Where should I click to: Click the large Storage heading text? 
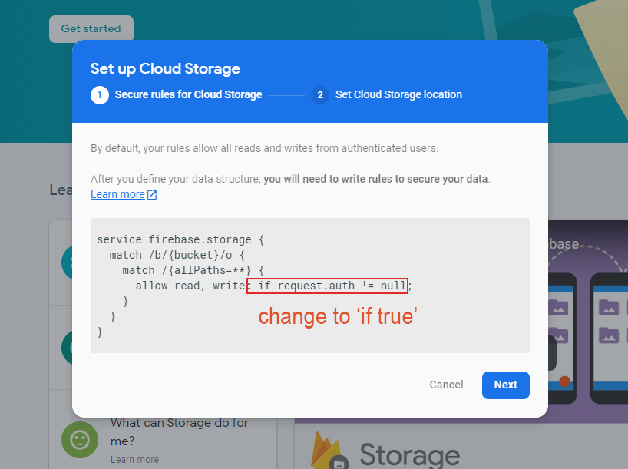409,454
